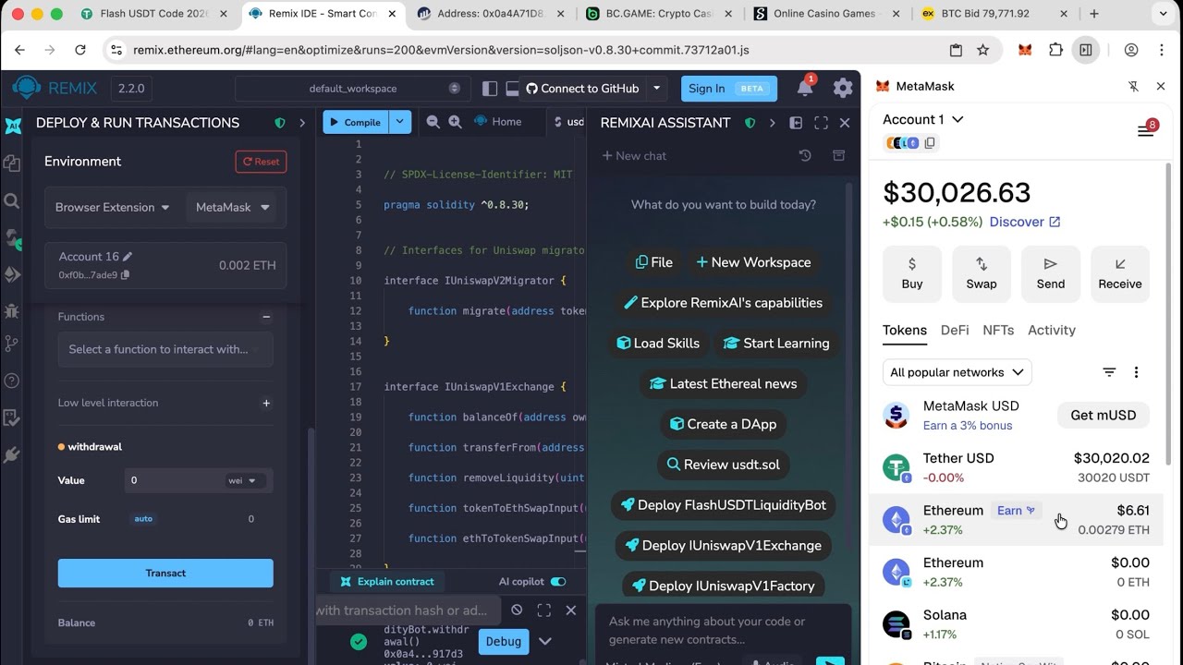
Task: Open MetaMask hamburger menu with badge
Action: tap(1146, 130)
